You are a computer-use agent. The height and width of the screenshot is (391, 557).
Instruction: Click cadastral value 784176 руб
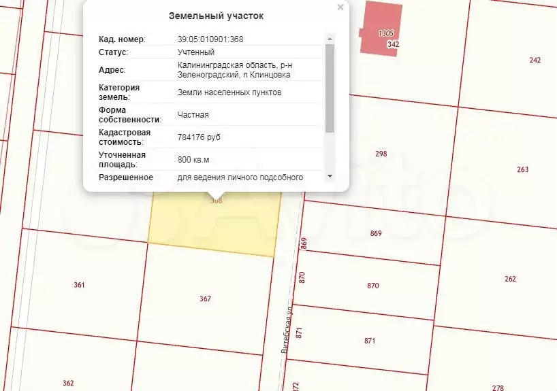(199, 137)
